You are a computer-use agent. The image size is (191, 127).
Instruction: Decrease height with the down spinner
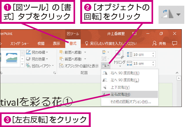(153, 56)
